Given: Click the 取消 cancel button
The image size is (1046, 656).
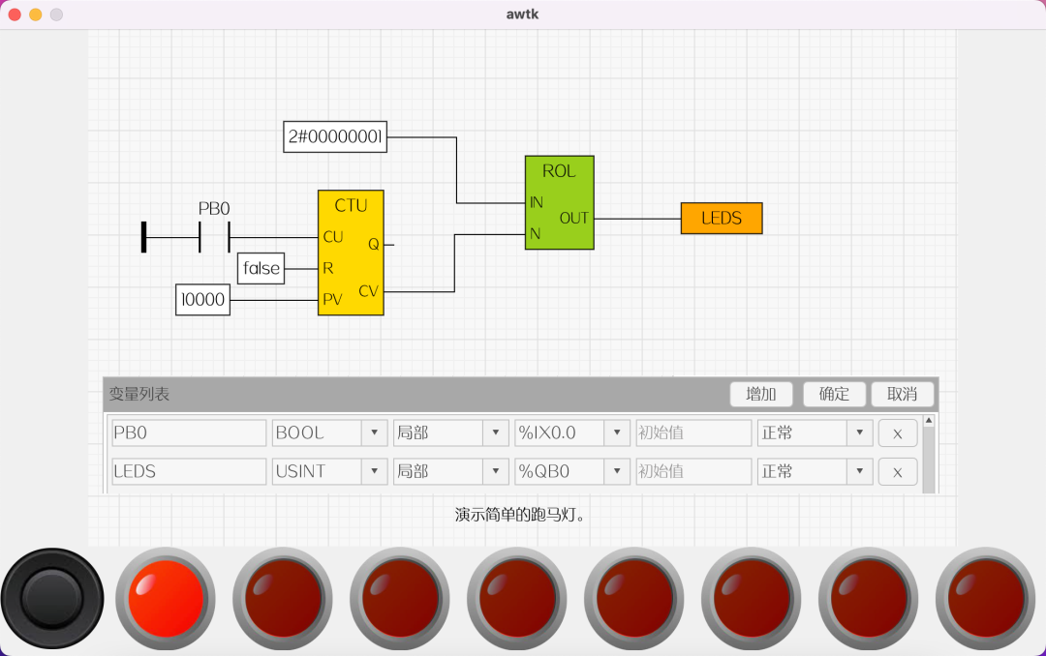Looking at the screenshot, I should coord(902,394).
